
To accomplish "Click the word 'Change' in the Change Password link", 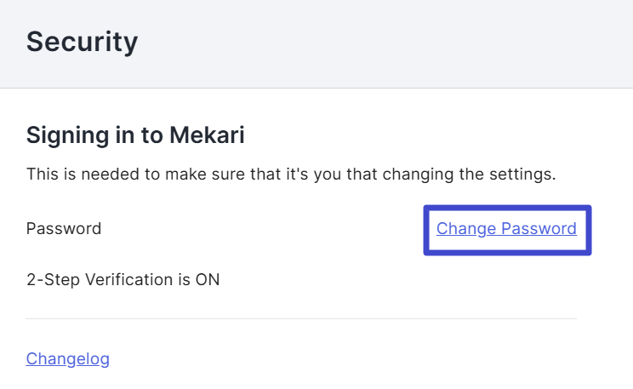I will [466, 228].
